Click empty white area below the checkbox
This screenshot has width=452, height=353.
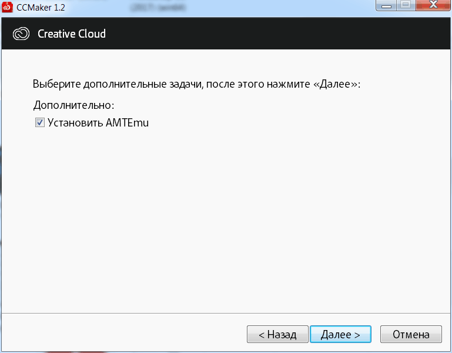(x=223, y=224)
